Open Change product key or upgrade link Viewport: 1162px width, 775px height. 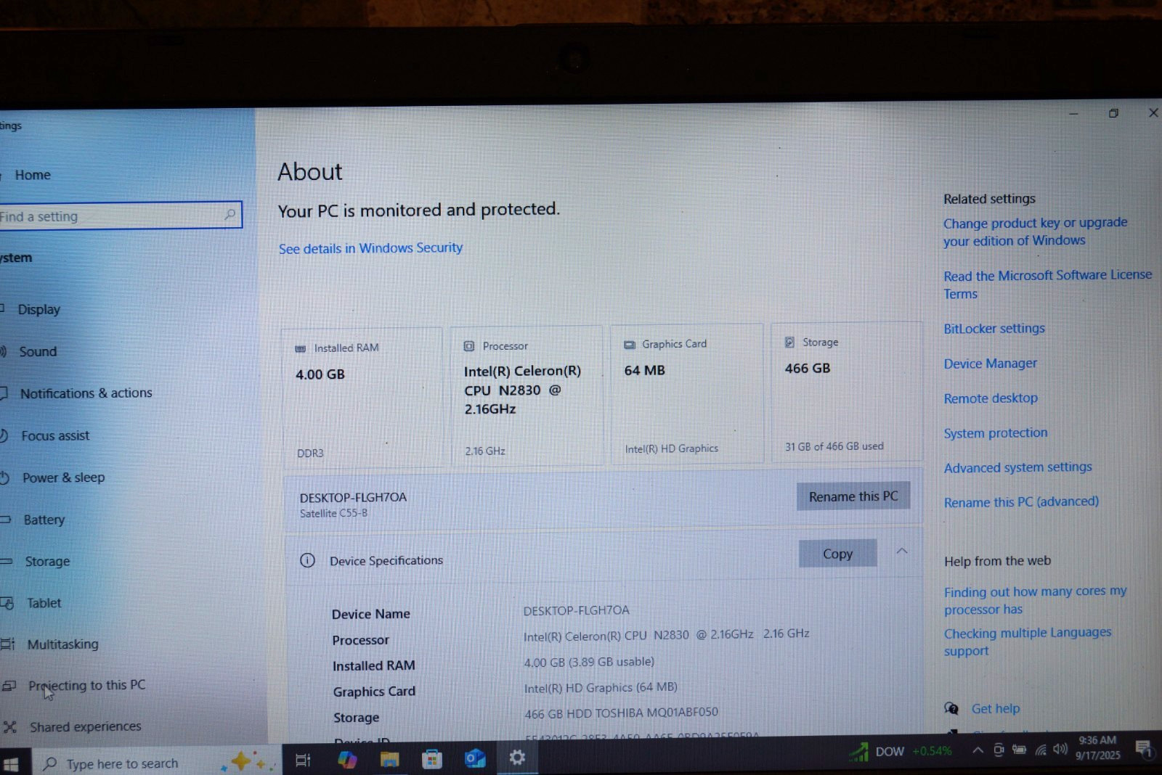point(1035,231)
